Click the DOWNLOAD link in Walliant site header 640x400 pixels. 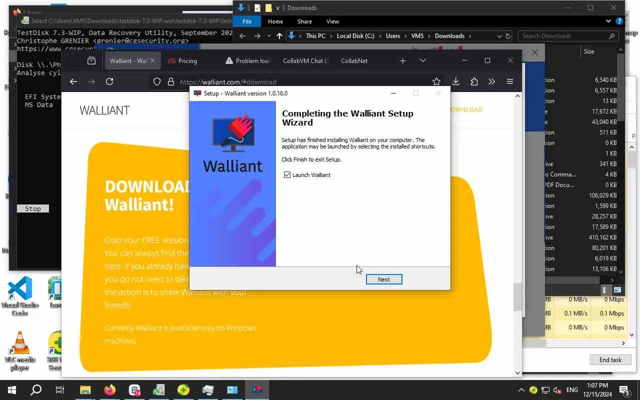(466, 109)
